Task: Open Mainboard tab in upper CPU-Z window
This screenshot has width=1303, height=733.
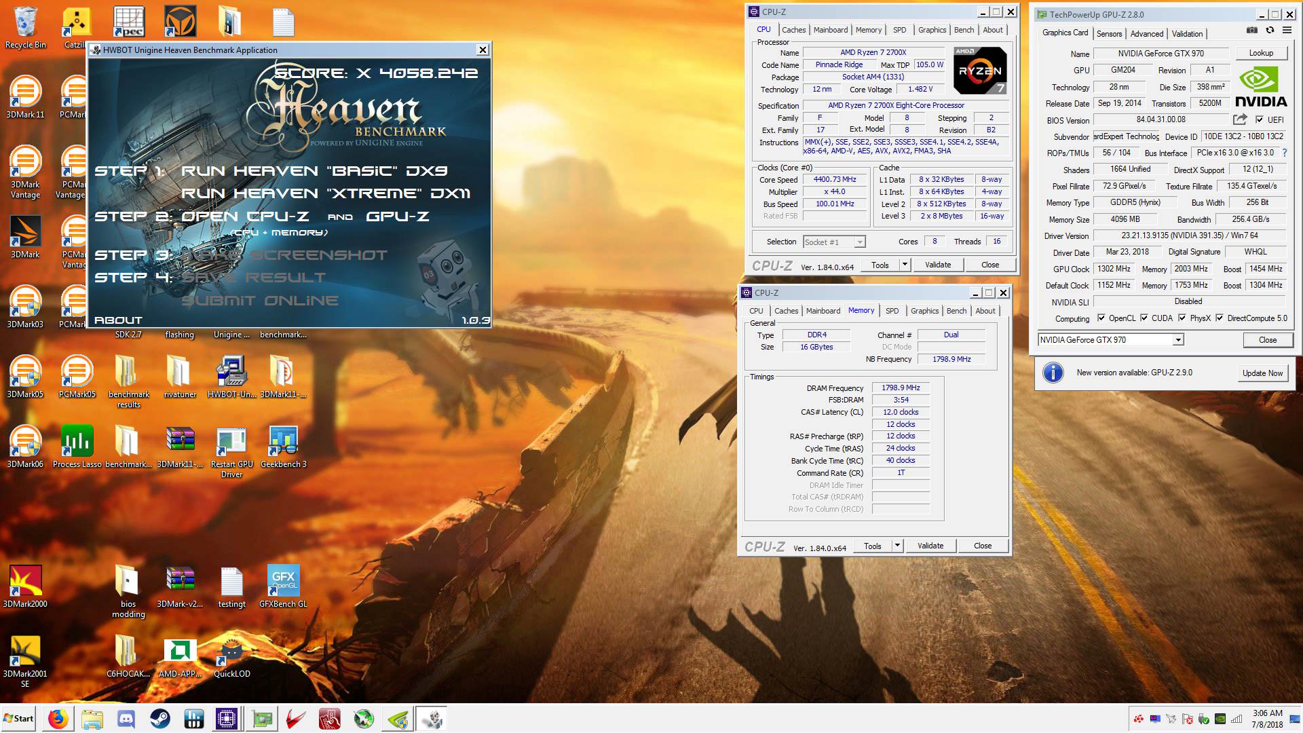Action: tap(831, 30)
